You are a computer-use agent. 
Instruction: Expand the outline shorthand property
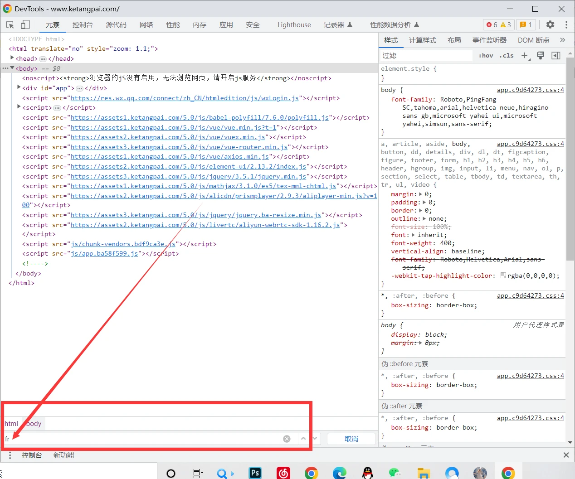(424, 218)
